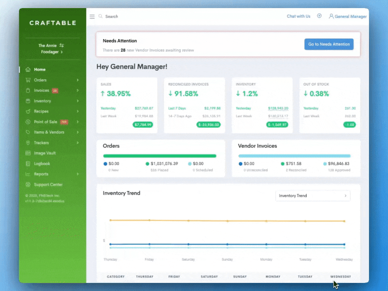Open the General Manager account menu
This screenshot has width=388, height=291.
click(348, 17)
